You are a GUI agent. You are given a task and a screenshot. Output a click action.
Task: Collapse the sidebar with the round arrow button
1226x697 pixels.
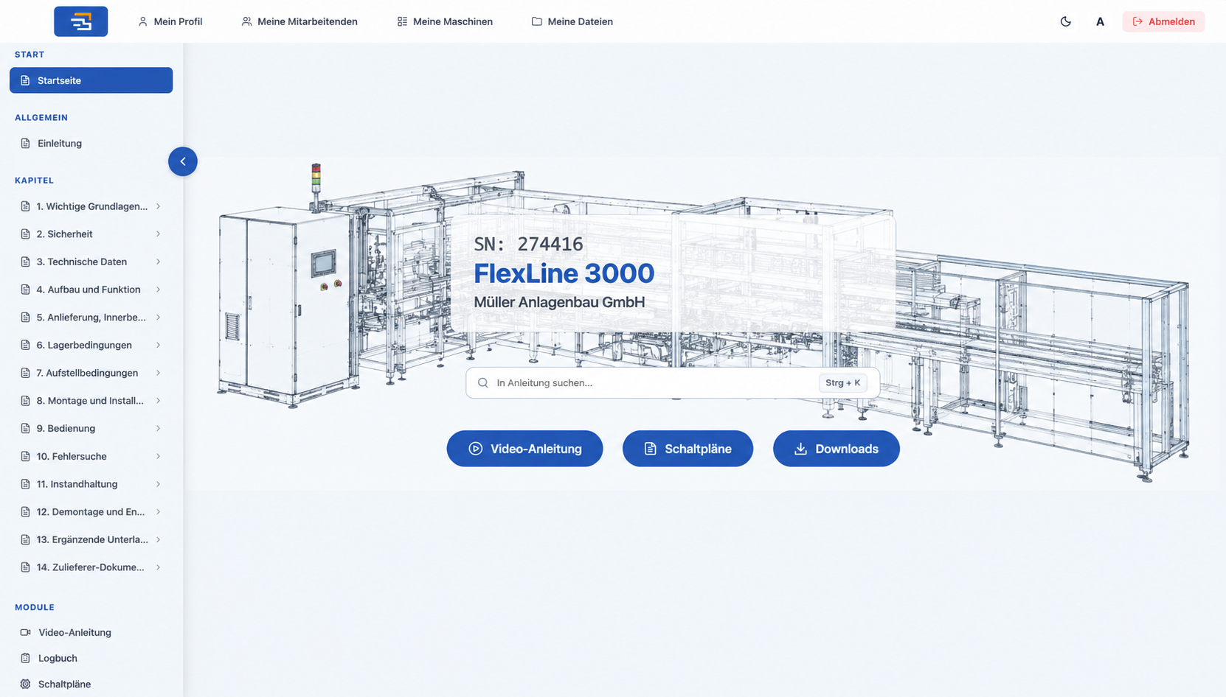(x=183, y=161)
